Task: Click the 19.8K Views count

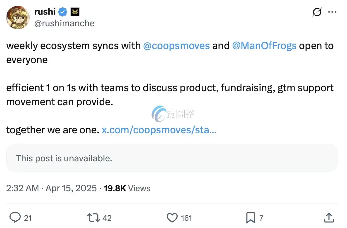Action: [127, 188]
